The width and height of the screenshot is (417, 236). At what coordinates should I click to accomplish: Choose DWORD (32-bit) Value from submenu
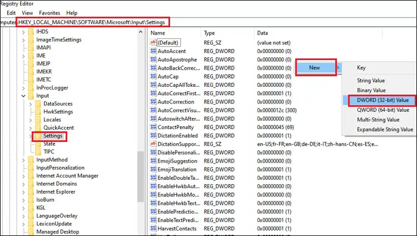coord(383,100)
